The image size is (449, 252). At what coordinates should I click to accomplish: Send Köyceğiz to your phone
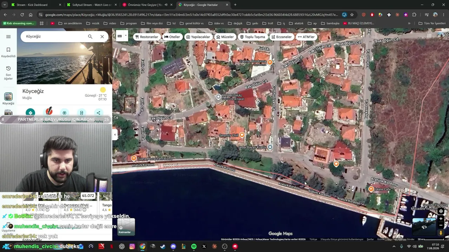81,113
